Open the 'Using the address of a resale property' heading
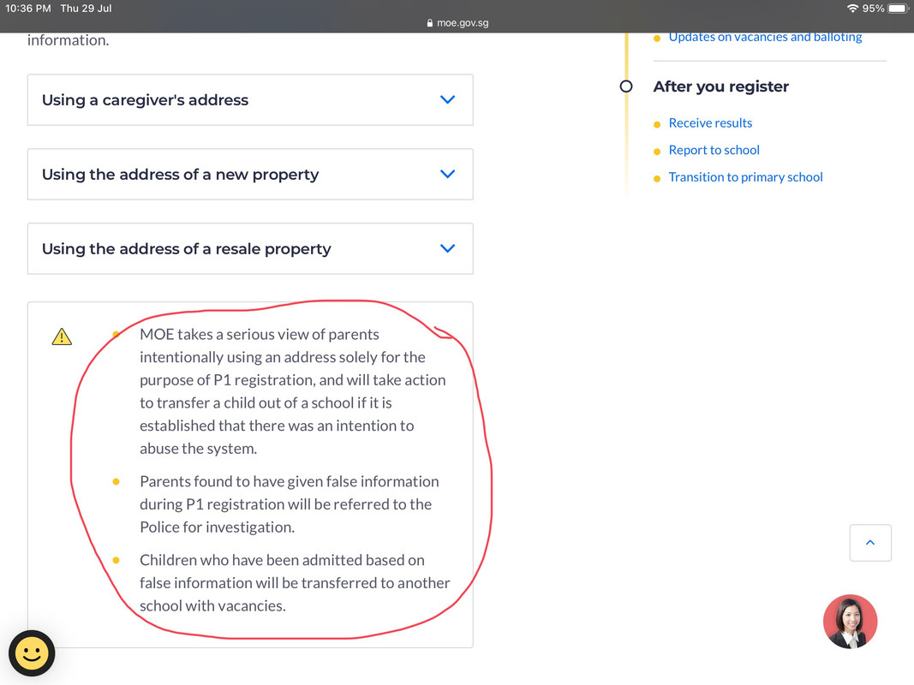The width and height of the screenshot is (914, 685). pyautogui.click(x=187, y=249)
